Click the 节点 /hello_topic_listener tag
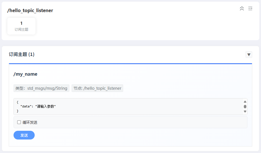Viewport: 261px width, 153px height. point(97,88)
